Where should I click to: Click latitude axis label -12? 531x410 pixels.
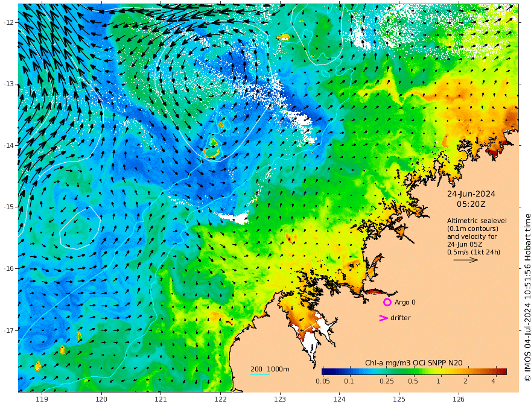(9, 22)
